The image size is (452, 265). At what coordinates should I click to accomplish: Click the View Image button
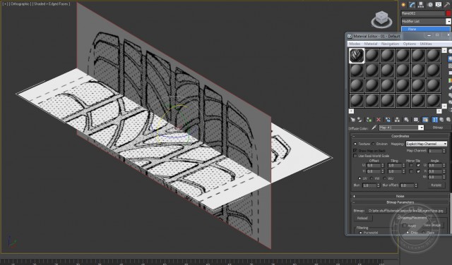[432, 226]
